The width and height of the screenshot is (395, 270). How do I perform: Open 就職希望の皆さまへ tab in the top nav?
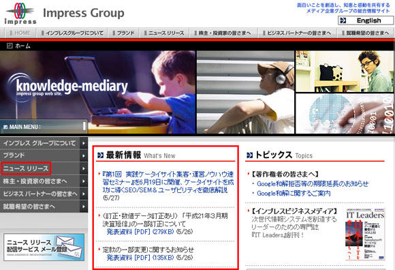pyautogui.click(x=366, y=33)
